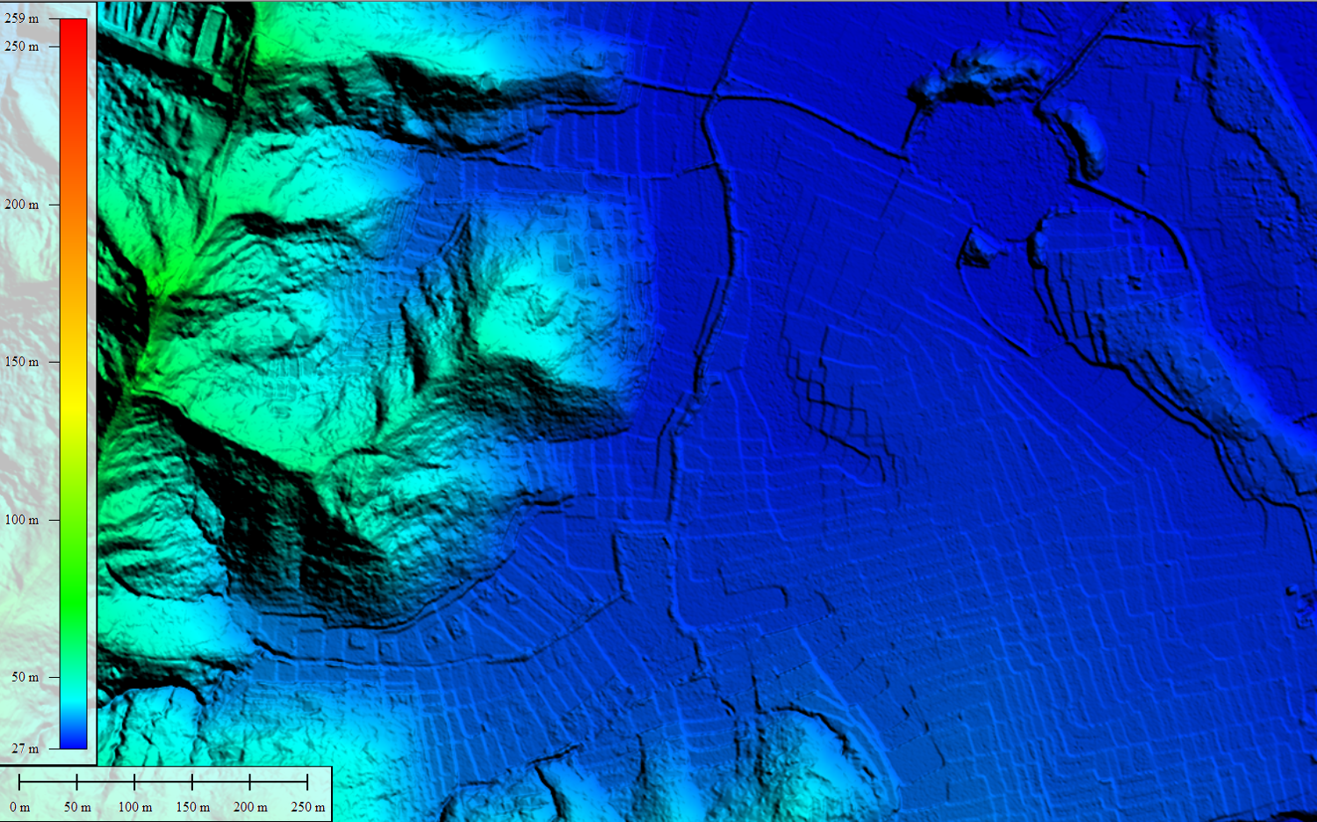Select the 27 m minimum elevation label
The width and height of the screenshot is (1317, 822).
tap(25, 749)
